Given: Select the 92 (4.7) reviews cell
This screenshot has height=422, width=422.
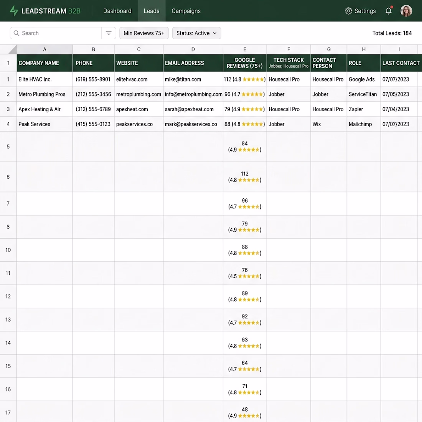Looking at the screenshot, I should pyautogui.click(x=245, y=320).
